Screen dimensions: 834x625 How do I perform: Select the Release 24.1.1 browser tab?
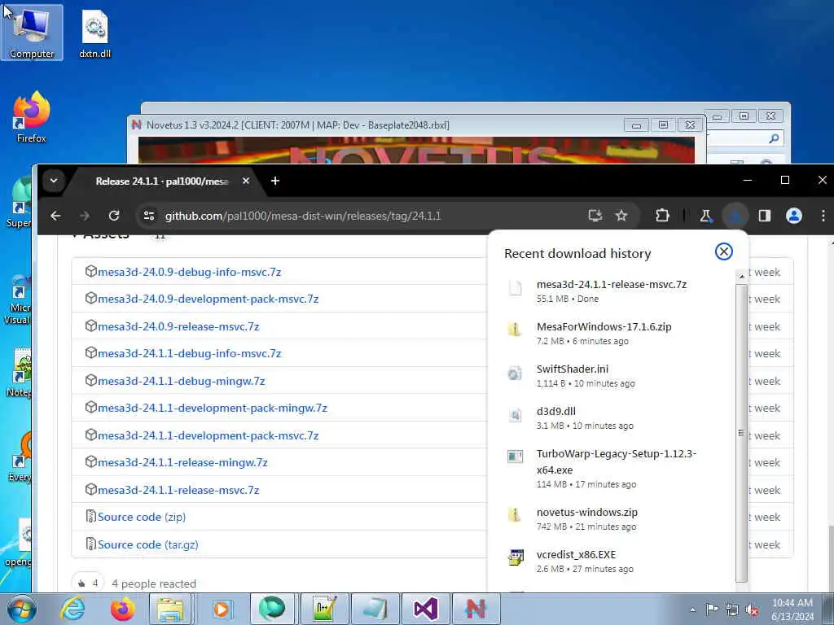tap(162, 181)
